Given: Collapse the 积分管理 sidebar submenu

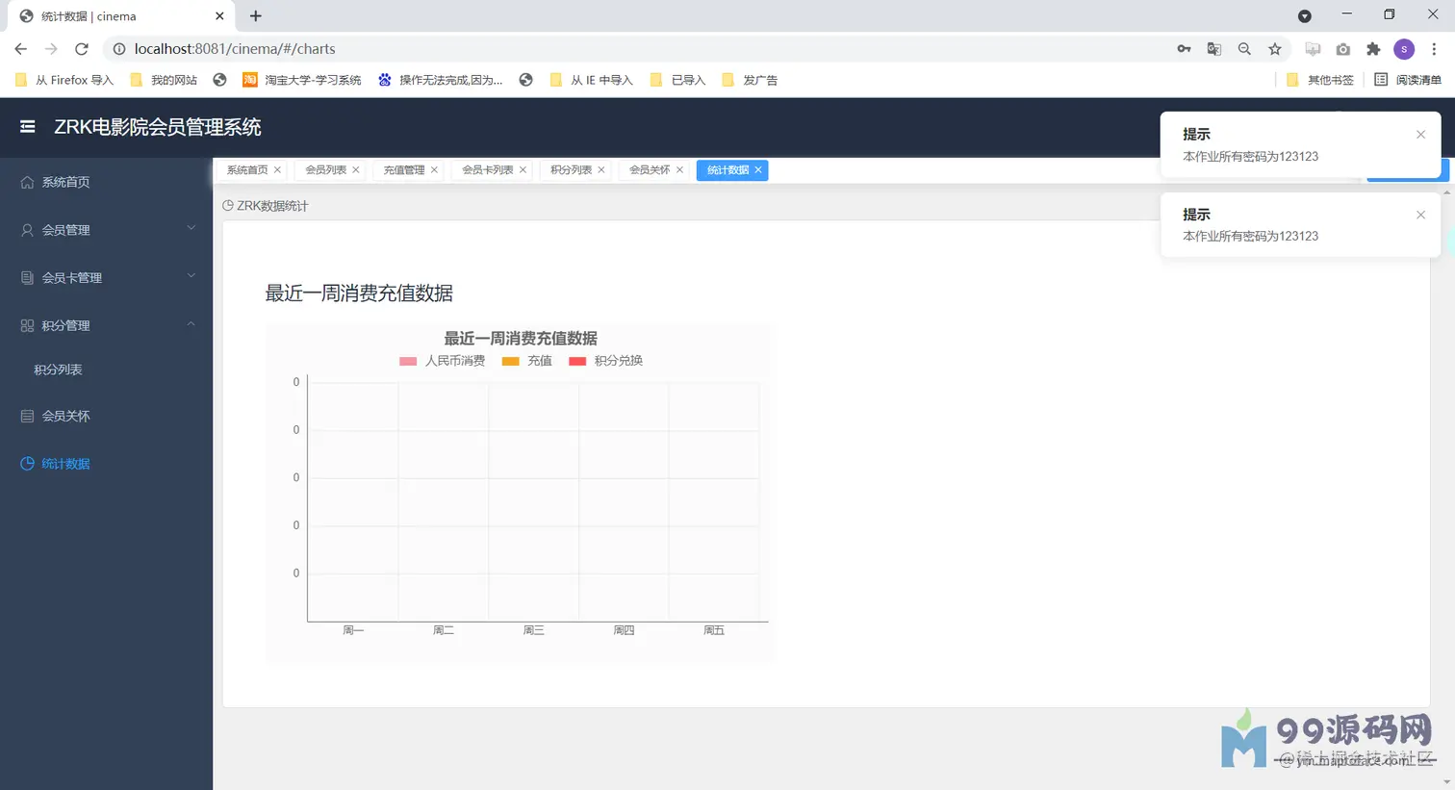Looking at the screenshot, I should [x=106, y=325].
